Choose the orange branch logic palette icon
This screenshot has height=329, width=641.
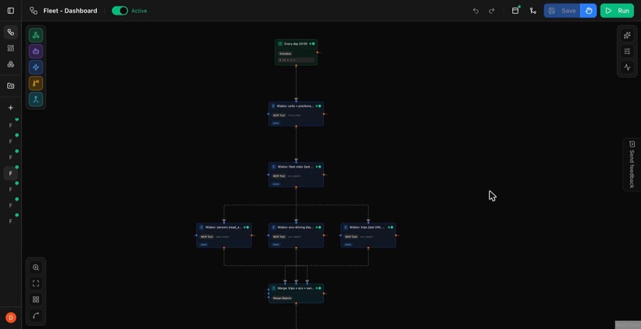[x=36, y=83]
